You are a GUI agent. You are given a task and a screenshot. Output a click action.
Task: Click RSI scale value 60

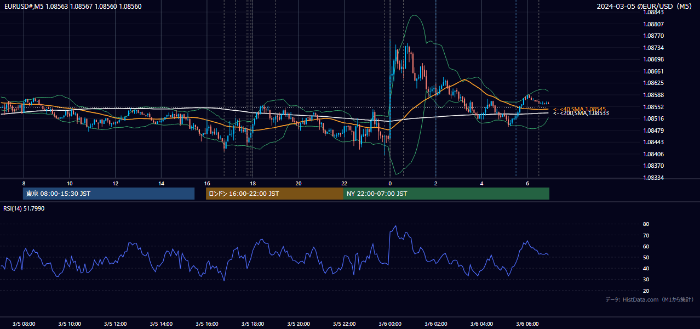646,247
